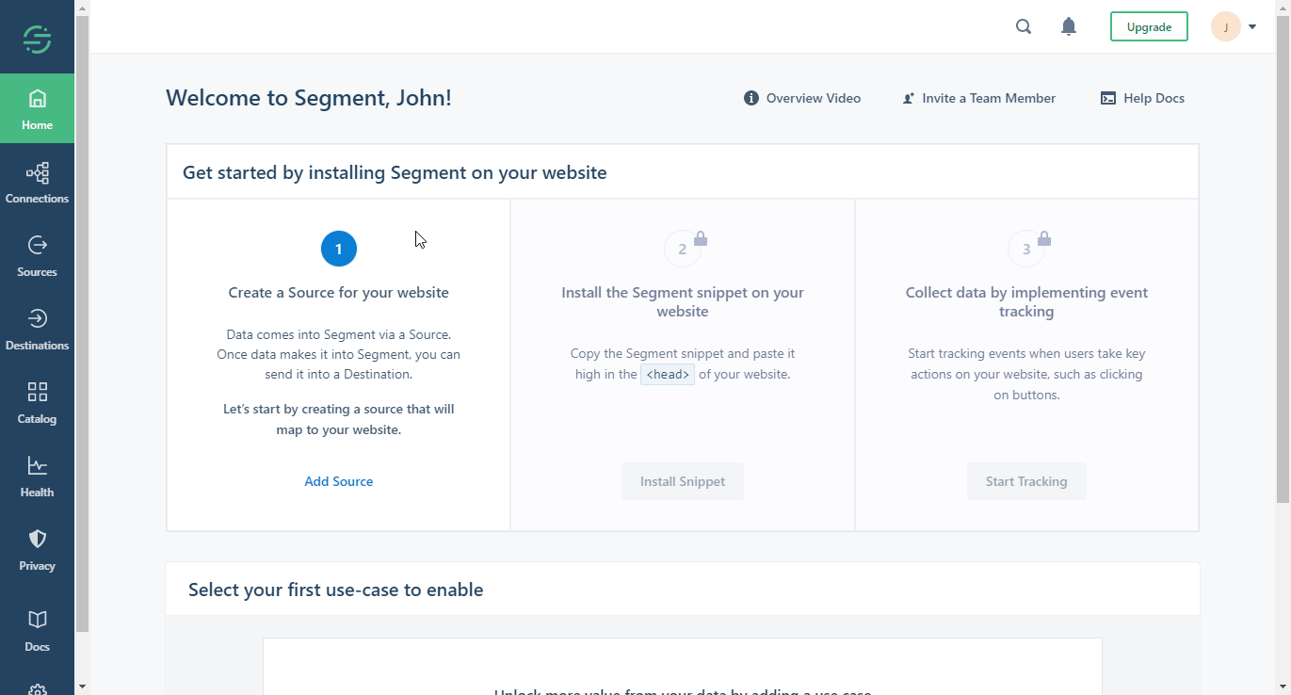The height and width of the screenshot is (695, 1291).
Task: Open Help Docs from top navigation
Action: click(x=1142, y=98)
